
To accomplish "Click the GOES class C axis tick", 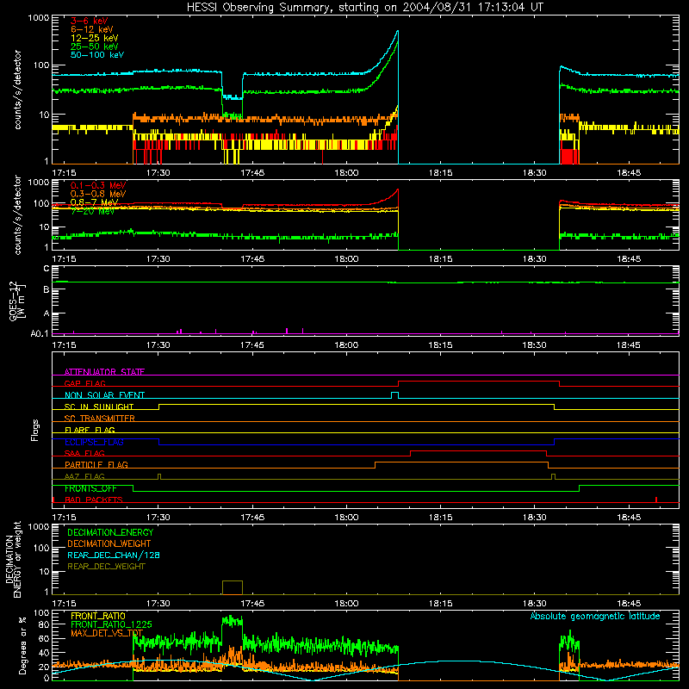I will click(x=47, y=268).
